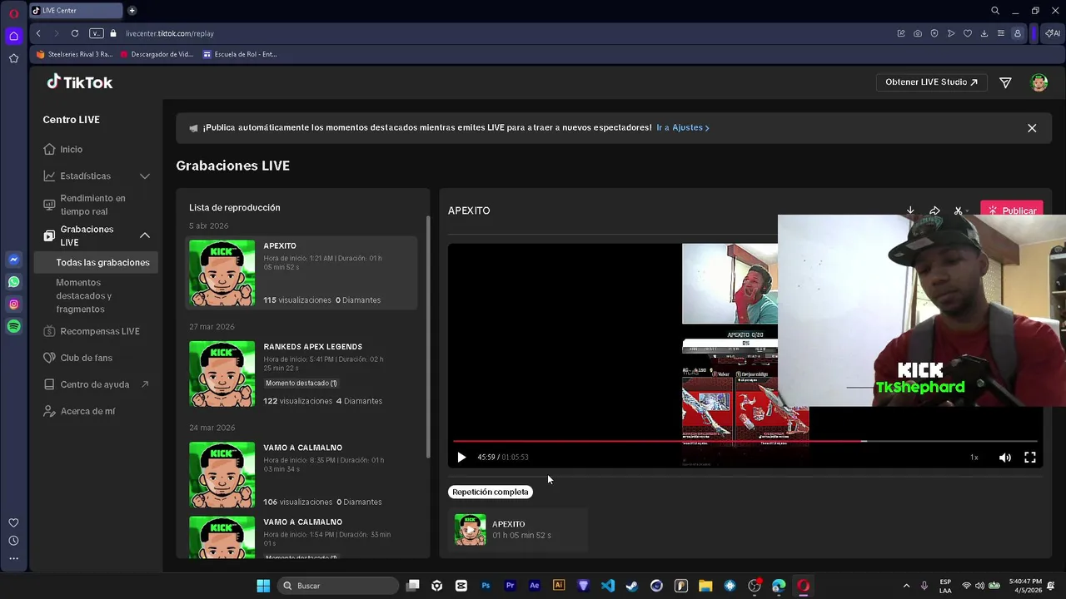Select VAMO A CALMALNO recording with 106 visualizaciones
This screenshot has height=599, width=1066.
pos(301,474)
